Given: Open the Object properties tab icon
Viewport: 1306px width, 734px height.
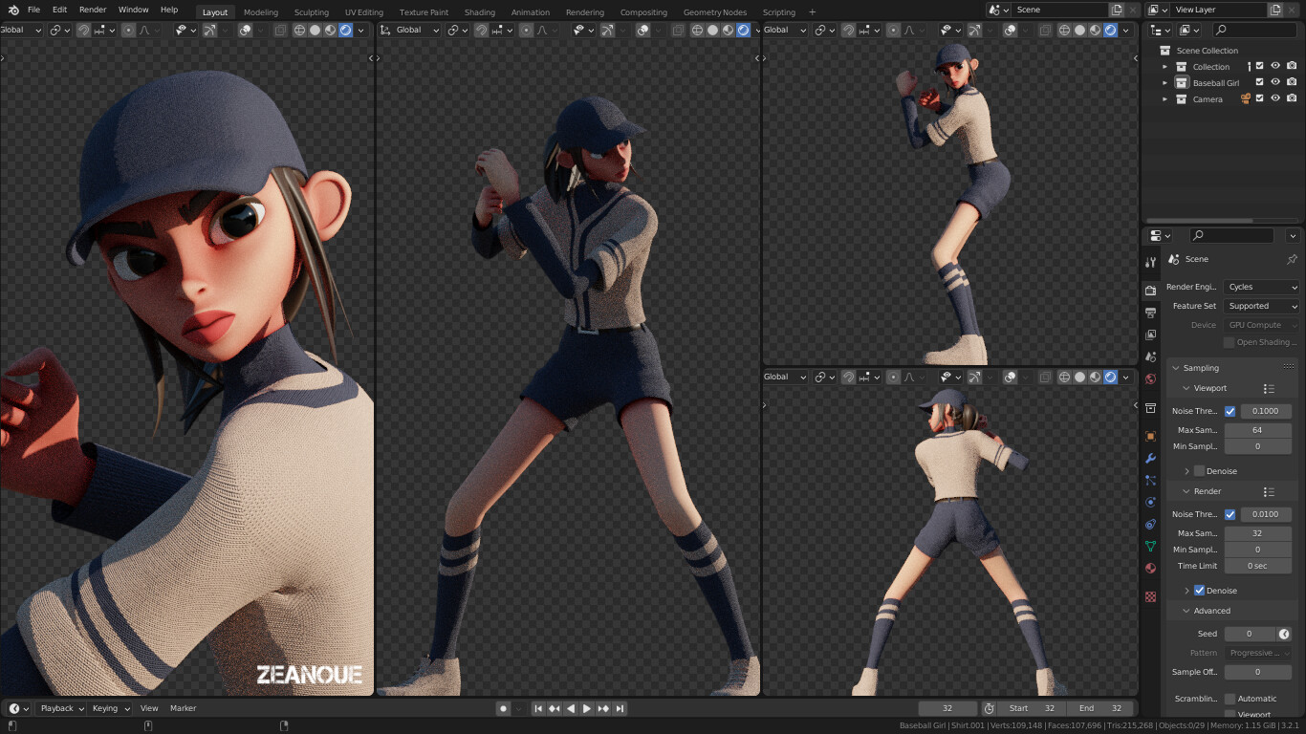Looking at the screenshot, I should point(1150,436).
